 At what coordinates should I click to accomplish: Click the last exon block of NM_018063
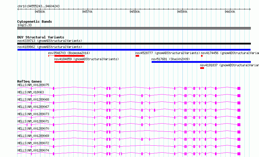[x=239, y=96]
